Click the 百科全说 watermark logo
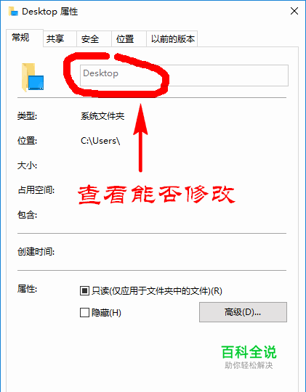Viewport: 306px width, 392px height. point(249,356)
